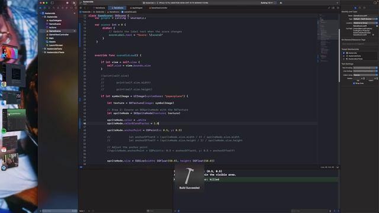Viewport: 379px width, 213px height.
Task: Select AppDelegate in the navigator
Action: coord(55,21)
